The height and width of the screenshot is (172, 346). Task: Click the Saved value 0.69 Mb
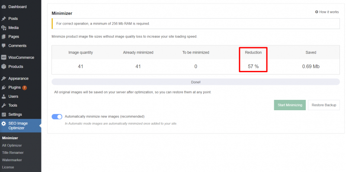tap(311, 67)
